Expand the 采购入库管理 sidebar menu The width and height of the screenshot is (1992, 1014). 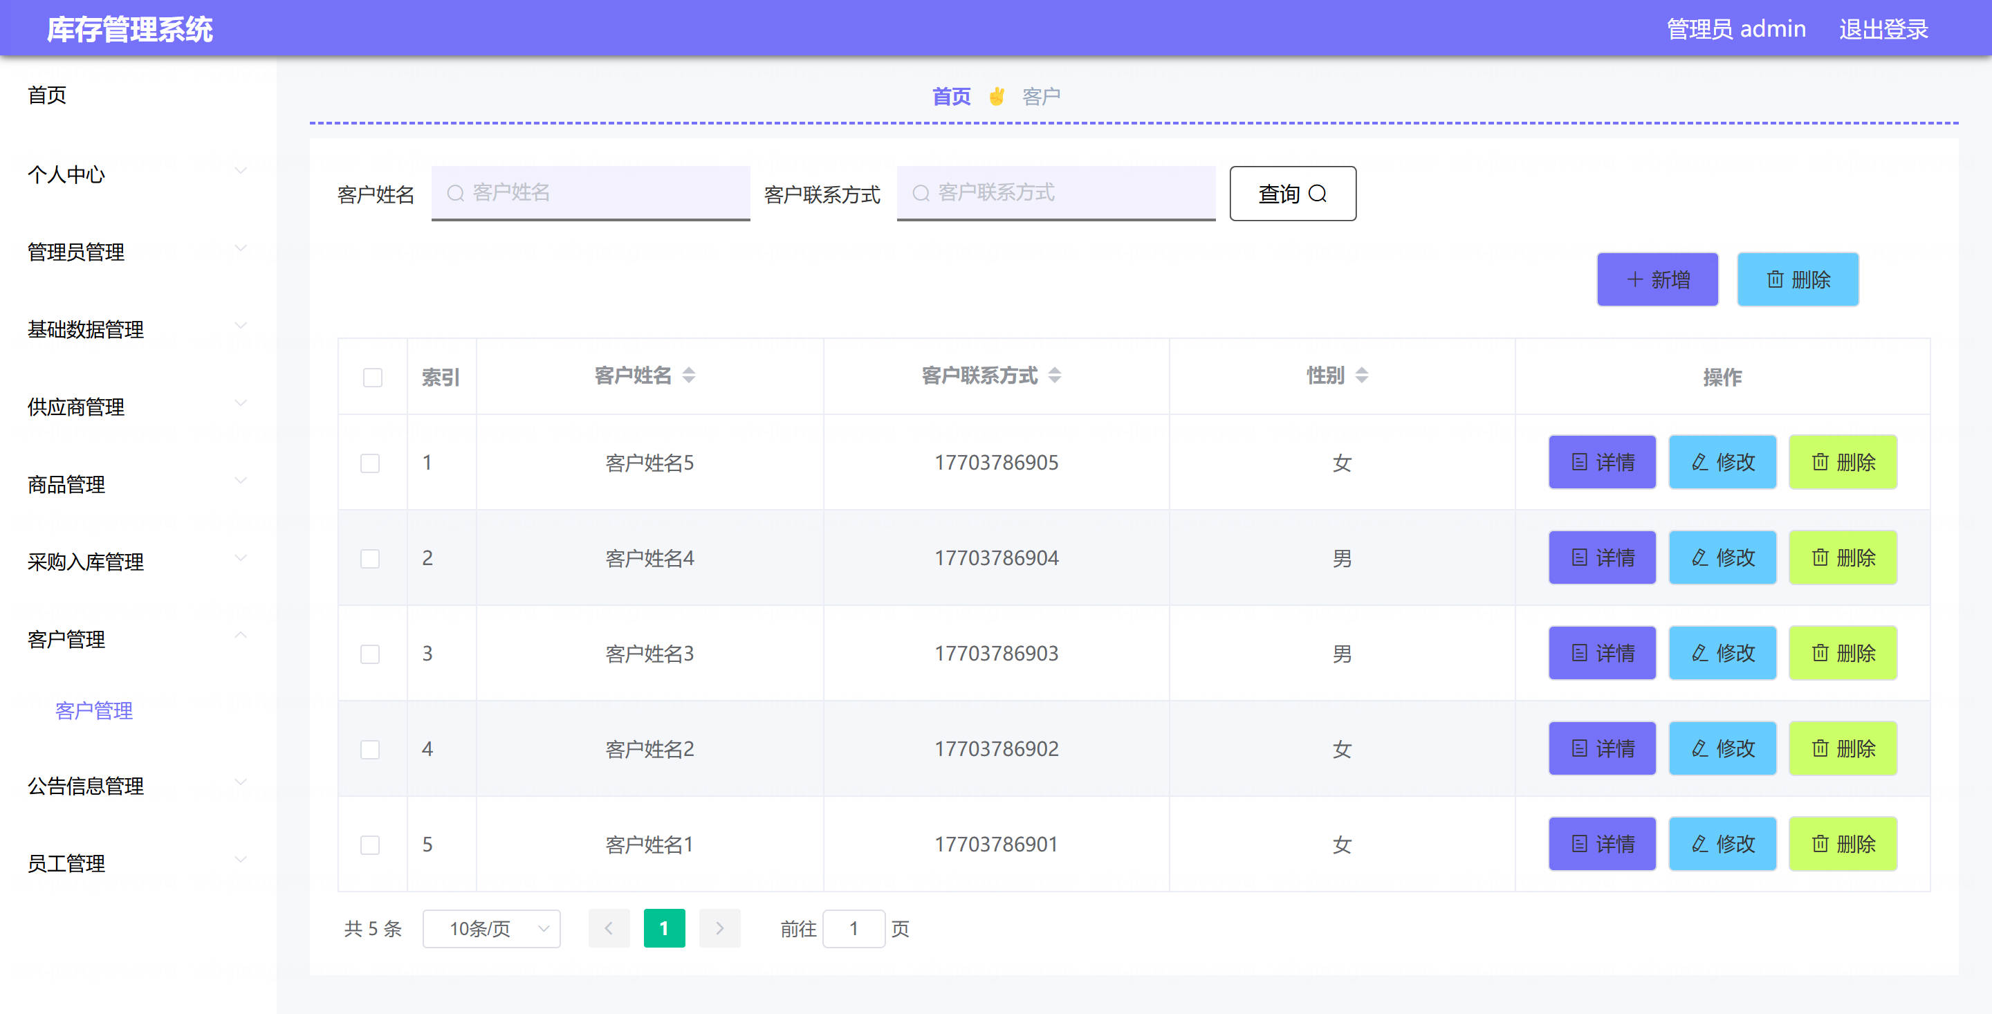[x=138, y=561]
